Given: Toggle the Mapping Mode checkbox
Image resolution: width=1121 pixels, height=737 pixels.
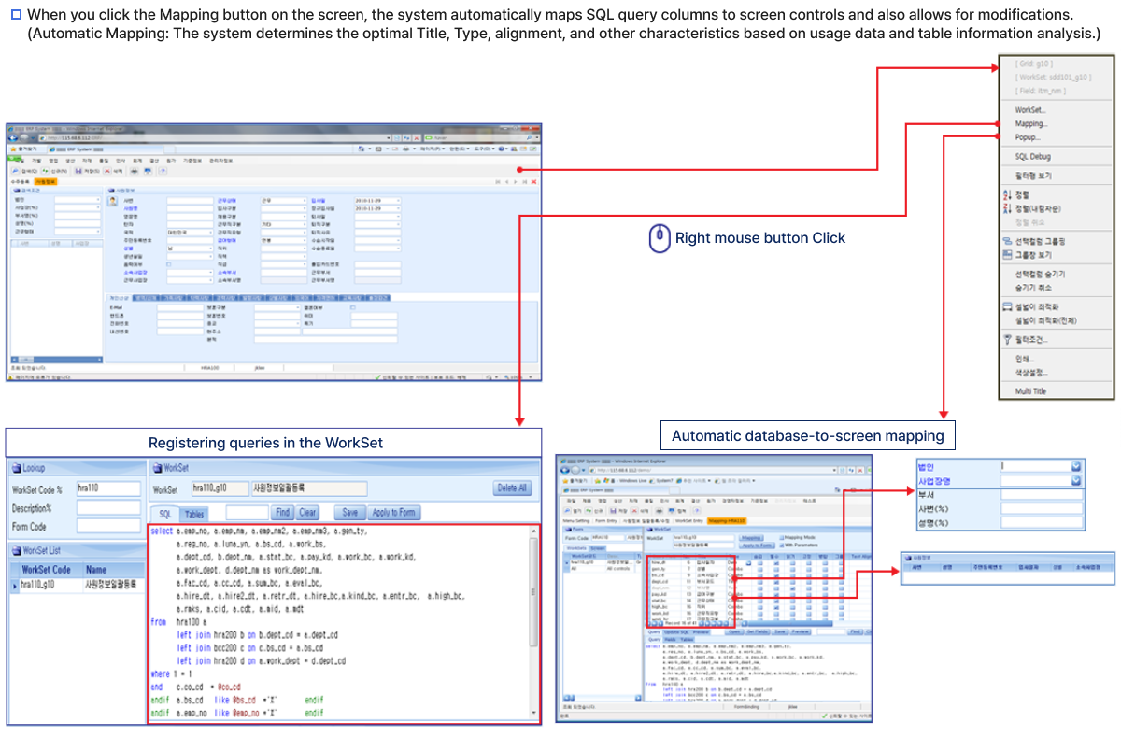Looking at the screenshot, I should [x=782, y=538].
